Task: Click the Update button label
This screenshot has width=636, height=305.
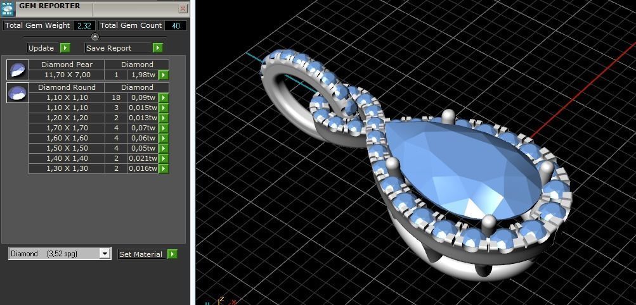Action: [x=41, y=47]
